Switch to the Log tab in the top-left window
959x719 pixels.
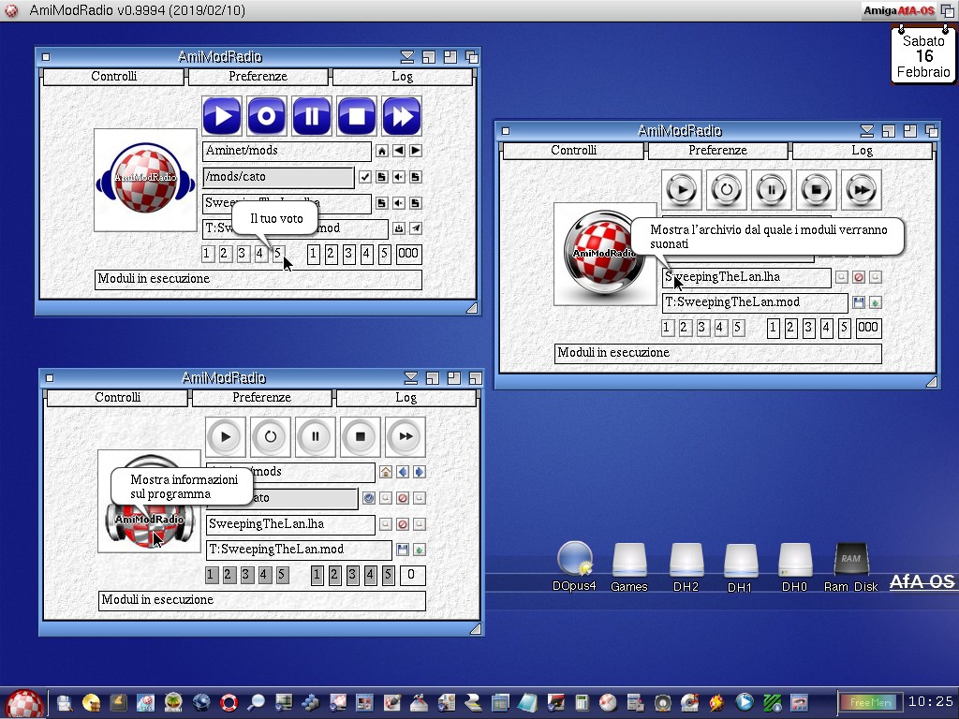tap(403, 77)
